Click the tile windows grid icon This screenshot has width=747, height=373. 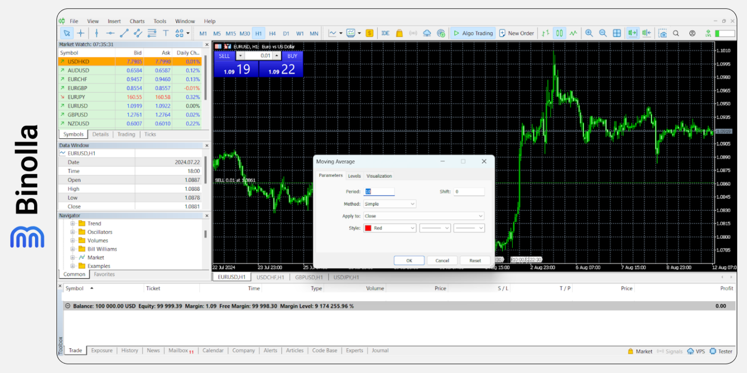pyautogui.click(x=617, y=33)
